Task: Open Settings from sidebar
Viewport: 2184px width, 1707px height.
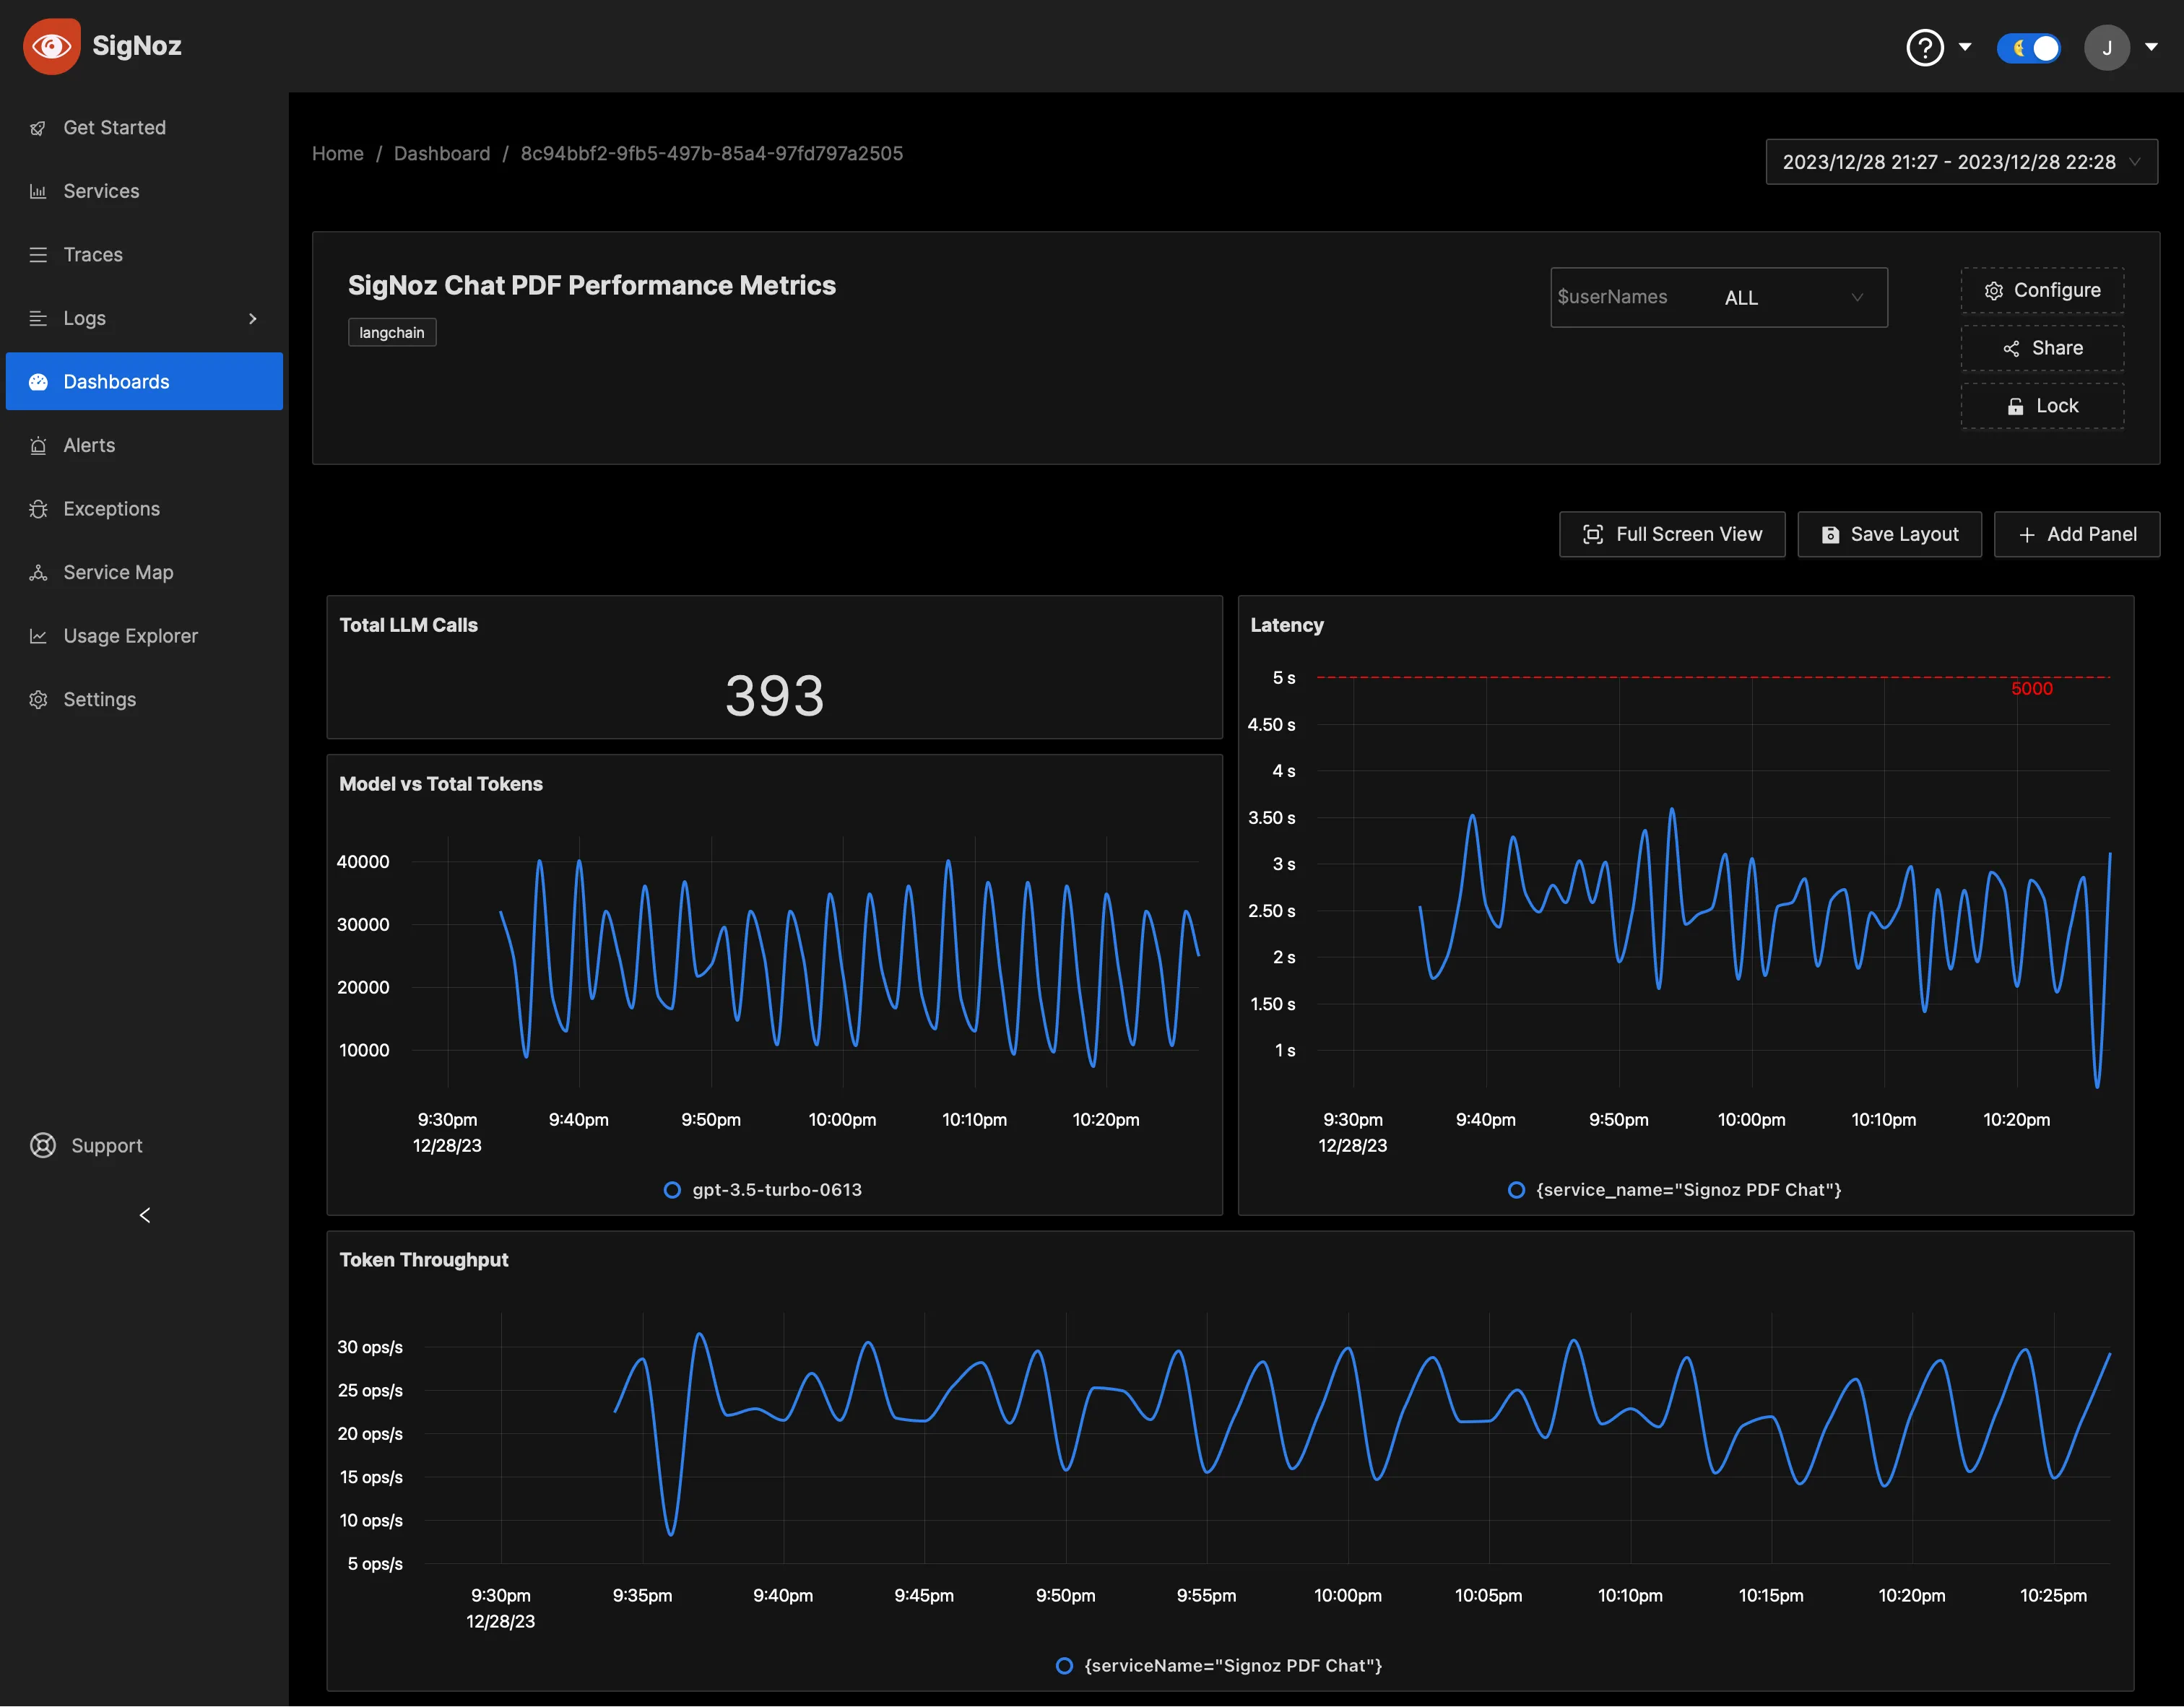Action: [144, 700]
